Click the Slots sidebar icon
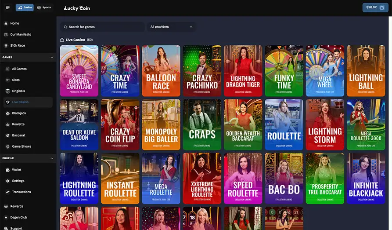 (x=8, y=80)
